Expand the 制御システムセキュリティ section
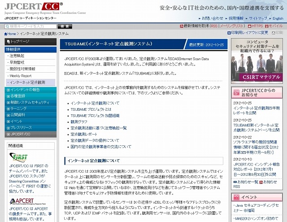Screen dimensions: 287x222 point(30,102)
